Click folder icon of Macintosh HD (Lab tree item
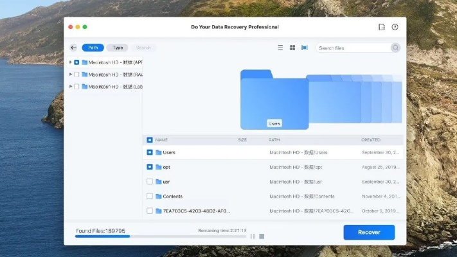457x257 pixels. pyautogui.click(x=84, y=87)
